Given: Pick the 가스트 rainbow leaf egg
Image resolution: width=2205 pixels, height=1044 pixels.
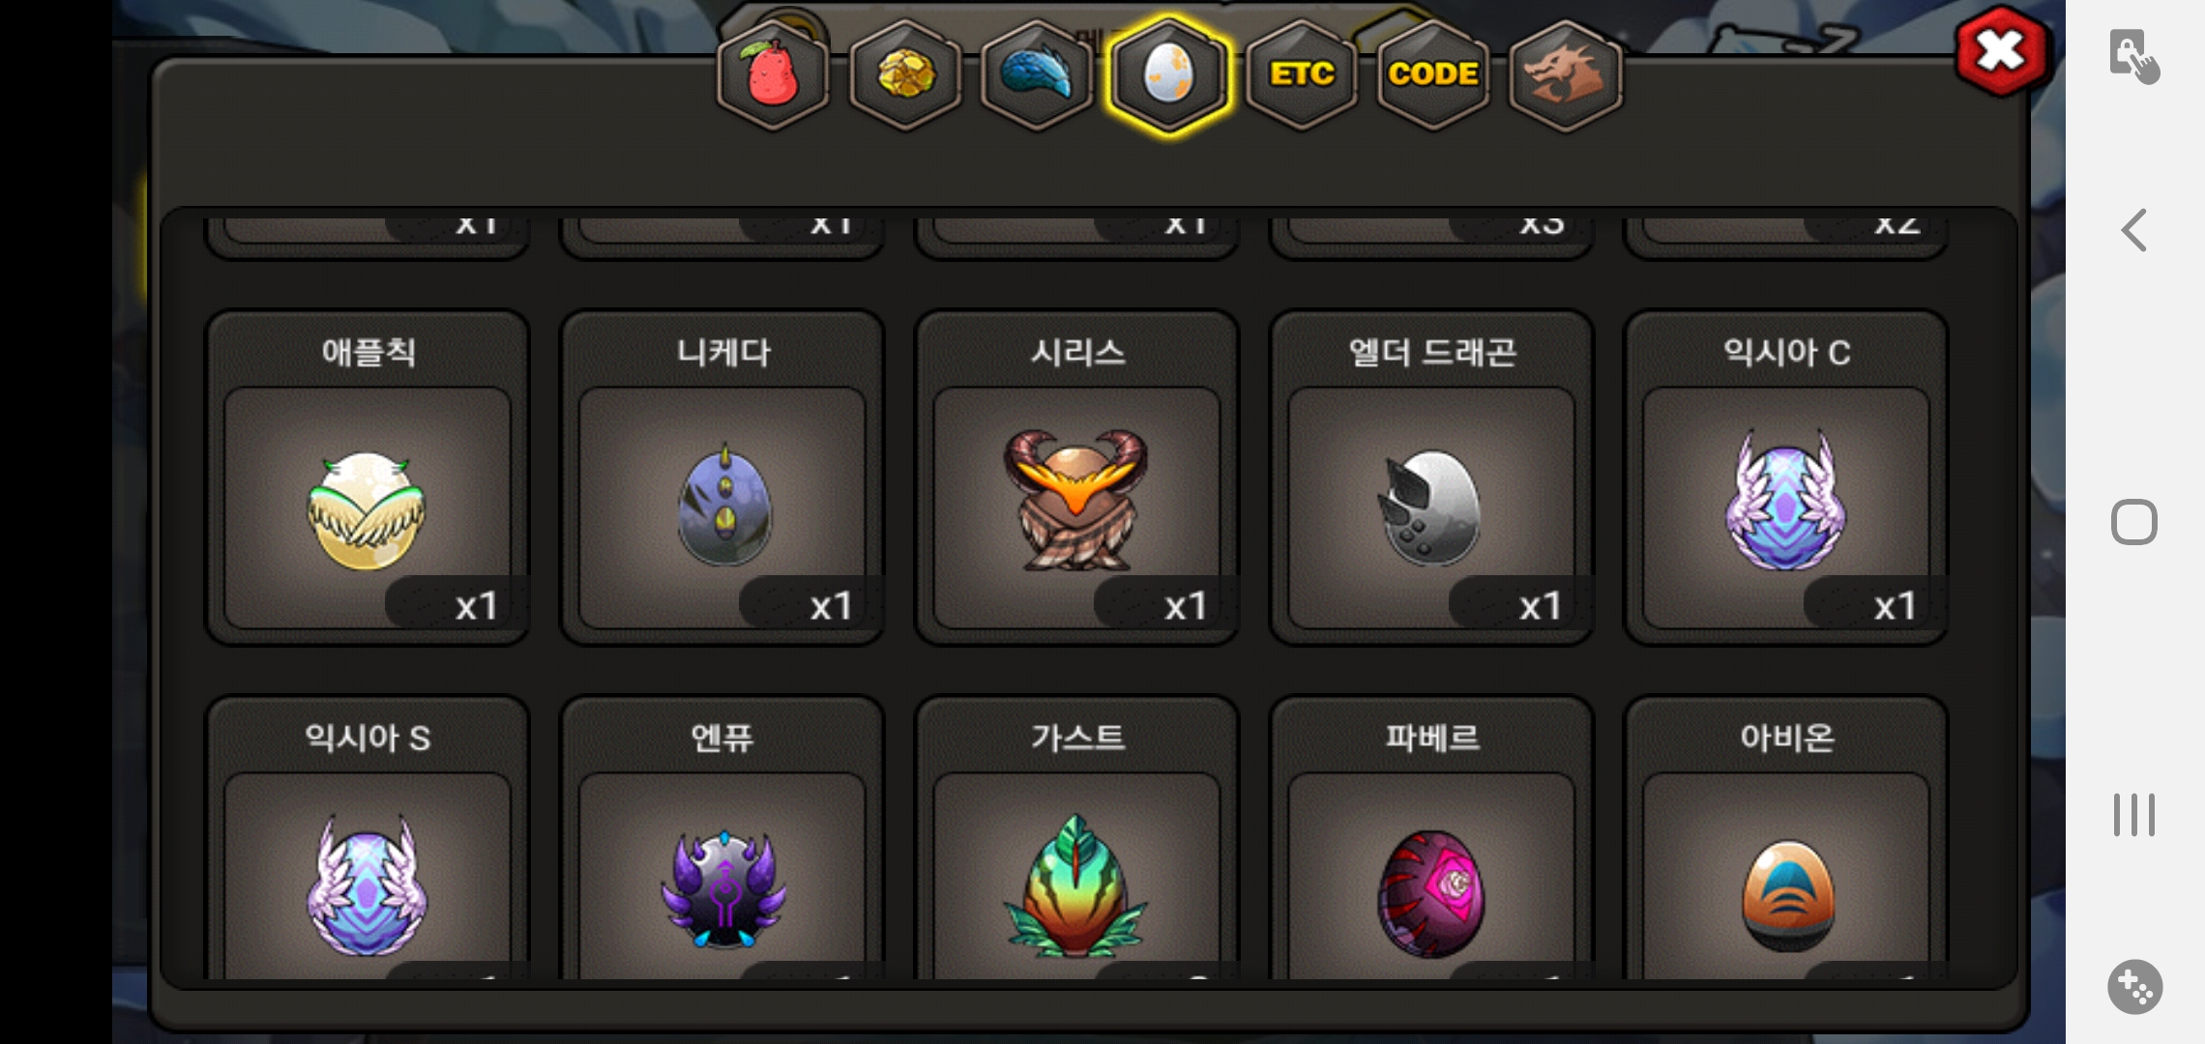Looking at the screenshot, I should (1077, 838).
